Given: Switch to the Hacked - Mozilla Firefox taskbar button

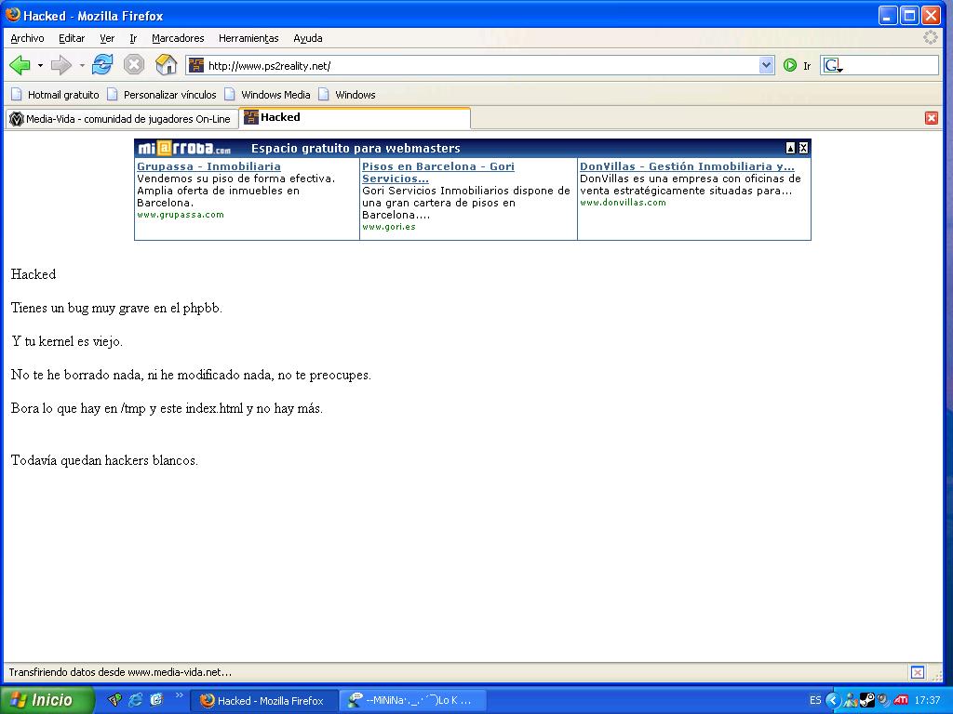Looking at the screenshot, I should coord(263,701).
